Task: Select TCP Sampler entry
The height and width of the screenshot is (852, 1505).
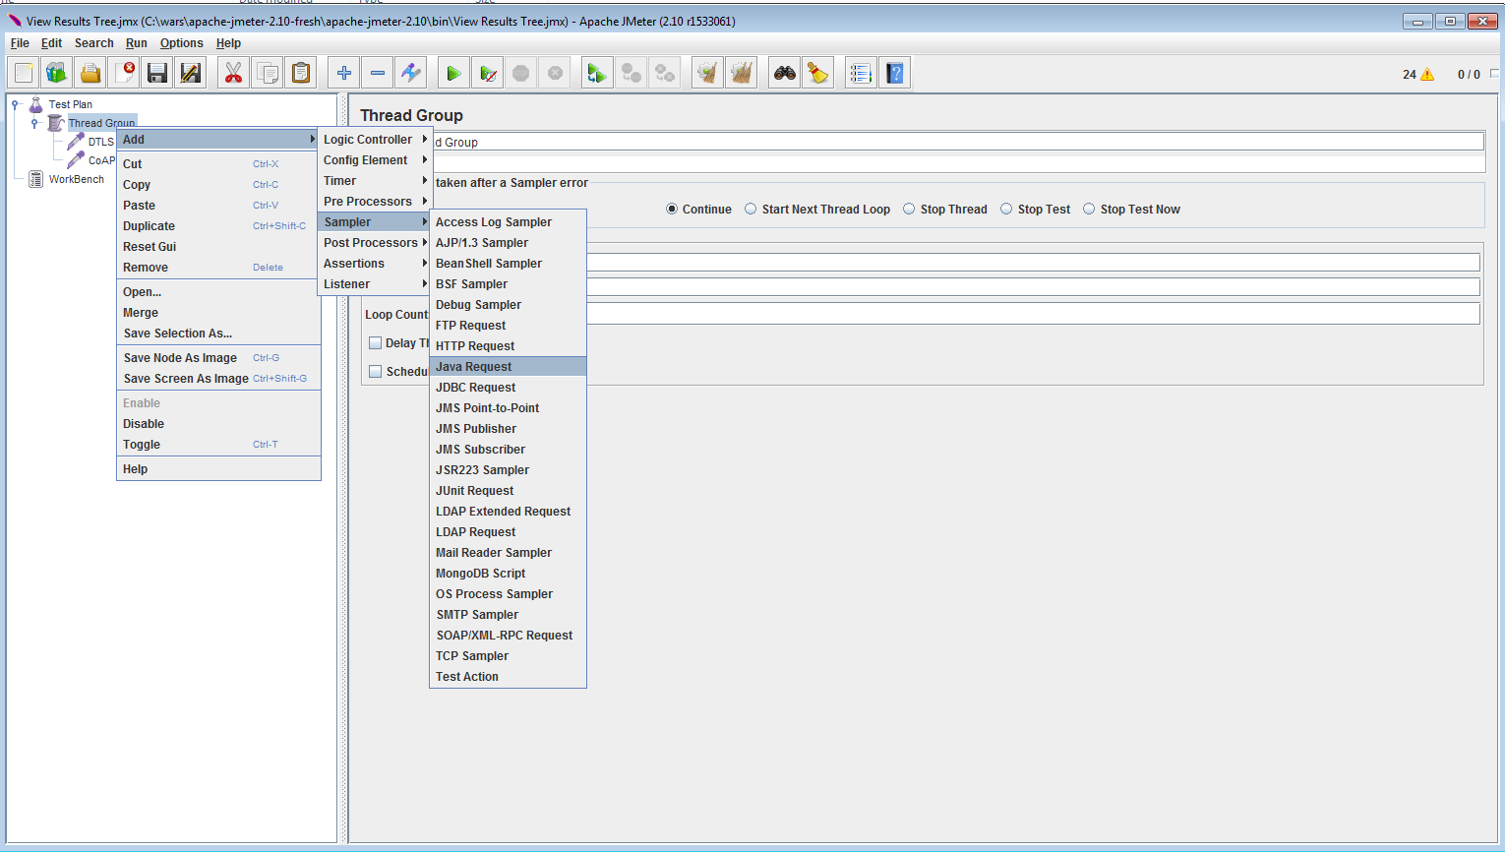Action: pos(508,656)
